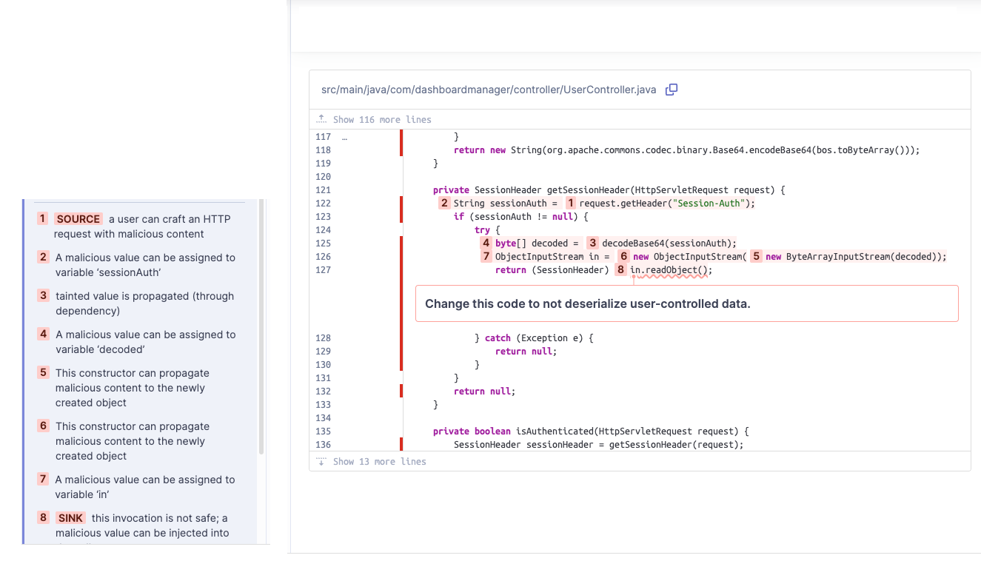The height and width of the screenshot is (561, 981).
Task: Open the src/main/java UserController.java path link
Action: pos(489,90)
